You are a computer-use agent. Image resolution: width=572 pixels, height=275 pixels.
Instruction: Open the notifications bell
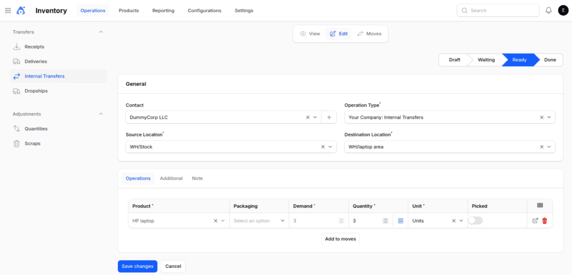click(549, 11)
